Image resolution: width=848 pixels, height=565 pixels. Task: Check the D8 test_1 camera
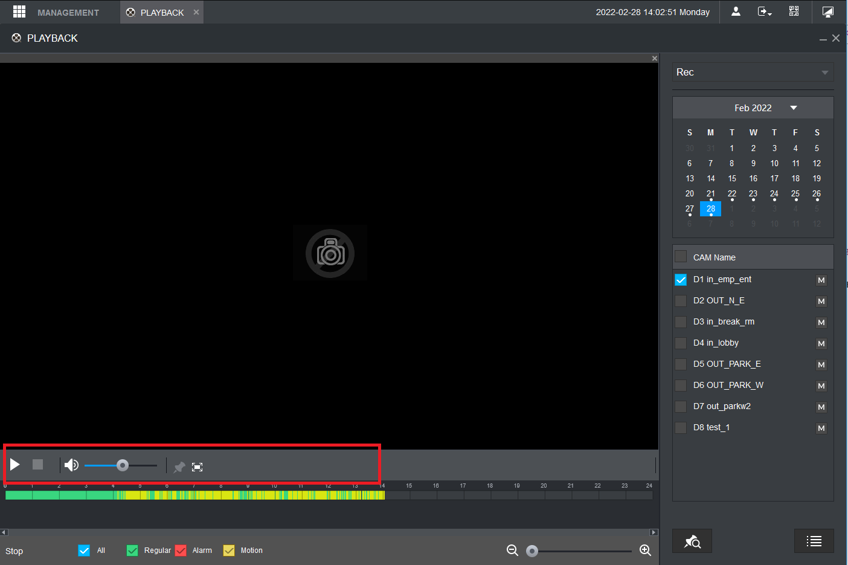point(681,428)
